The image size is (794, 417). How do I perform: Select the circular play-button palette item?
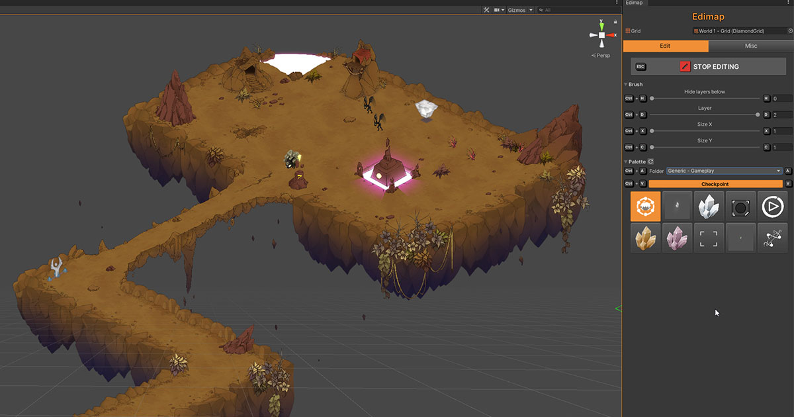click(772, 206)
